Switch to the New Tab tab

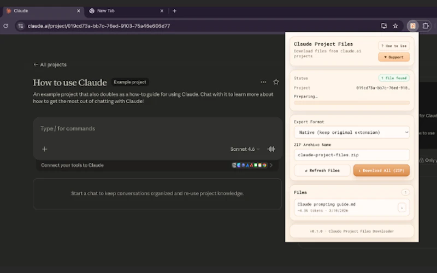pos(126,11)
